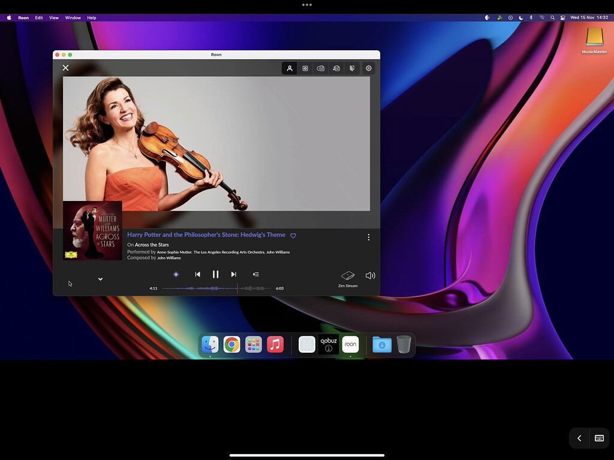Open the lyrics display mode
The image size is (614, 460).
click(x=352, y=68)
